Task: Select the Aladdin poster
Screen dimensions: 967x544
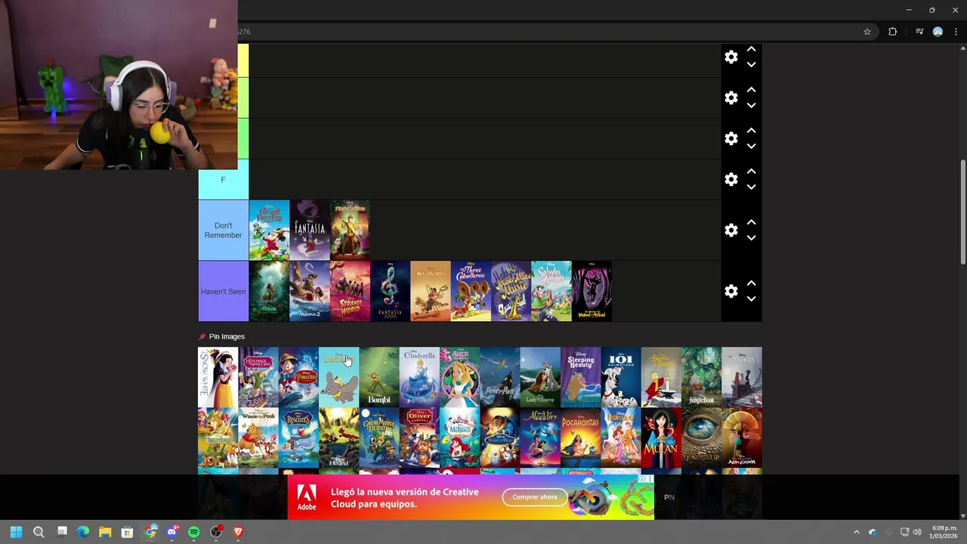Action: (x=540, y=438)
